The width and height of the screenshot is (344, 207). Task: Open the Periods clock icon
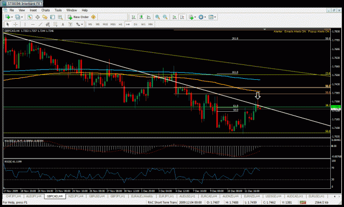[201, 17]
